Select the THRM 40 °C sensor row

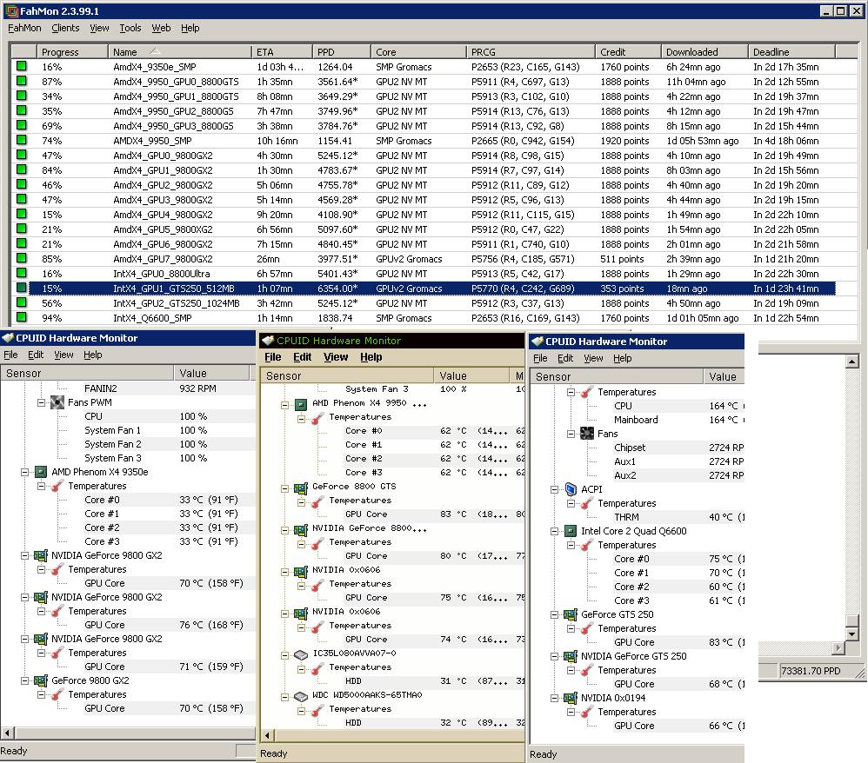tap(678, 517)
